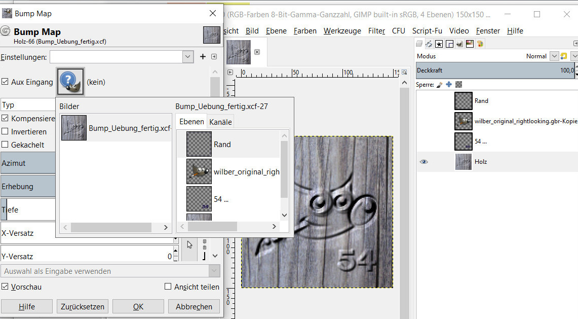The height and width of the screenshot is (319, 578).
Task: Open the Brushes dock tab with star
Action: coord(439,44)
